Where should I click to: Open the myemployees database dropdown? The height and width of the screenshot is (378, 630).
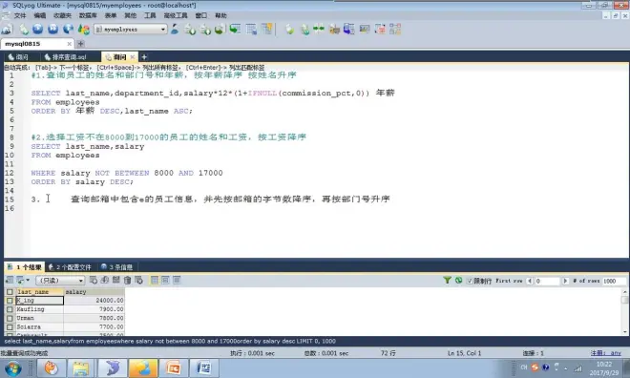pos(131,30)
